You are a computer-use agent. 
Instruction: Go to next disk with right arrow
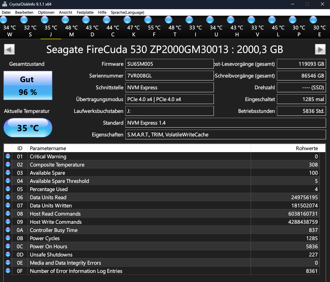(320, 49)
